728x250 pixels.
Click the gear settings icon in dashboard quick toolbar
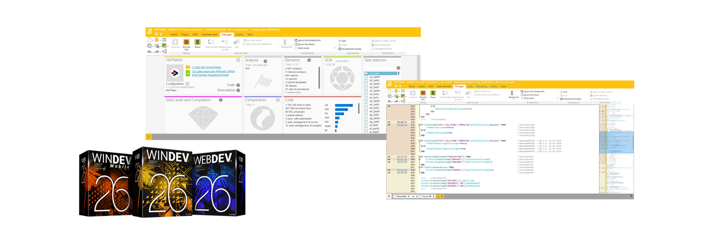click(149, 46)
